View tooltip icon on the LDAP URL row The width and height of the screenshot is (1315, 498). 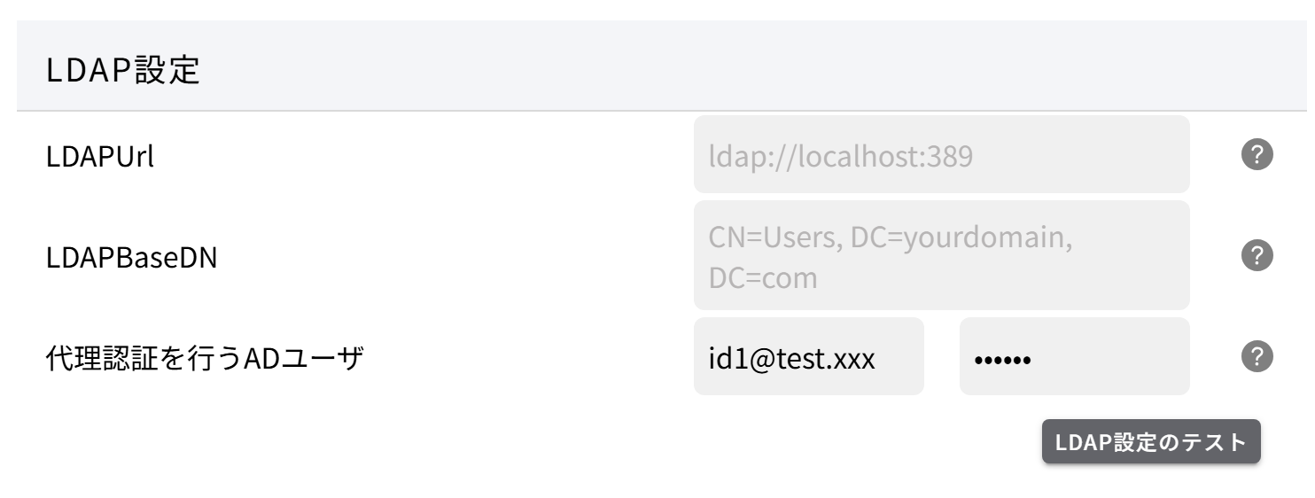(1257, 155)
